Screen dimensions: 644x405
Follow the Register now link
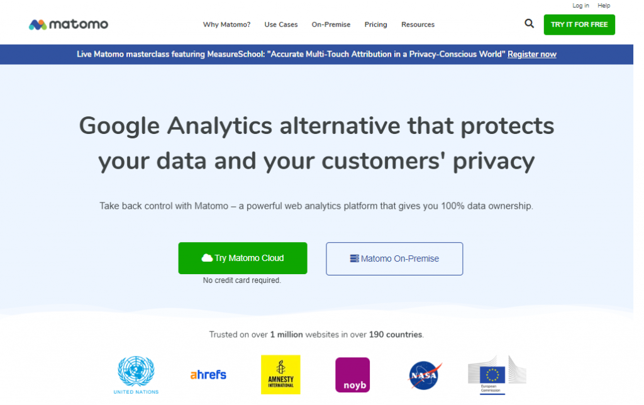pos(532,54)
